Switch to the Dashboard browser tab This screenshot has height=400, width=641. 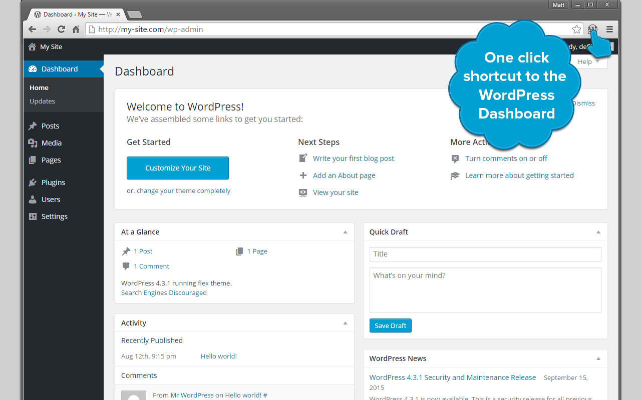pos(75,14)
